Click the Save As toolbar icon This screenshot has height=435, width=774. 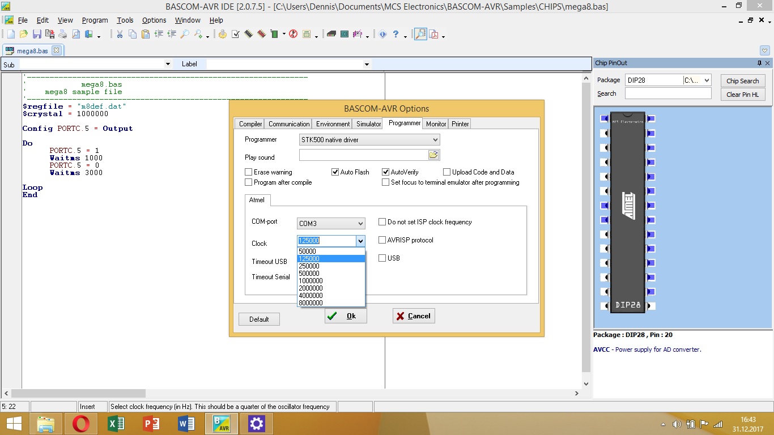(50, 35)
